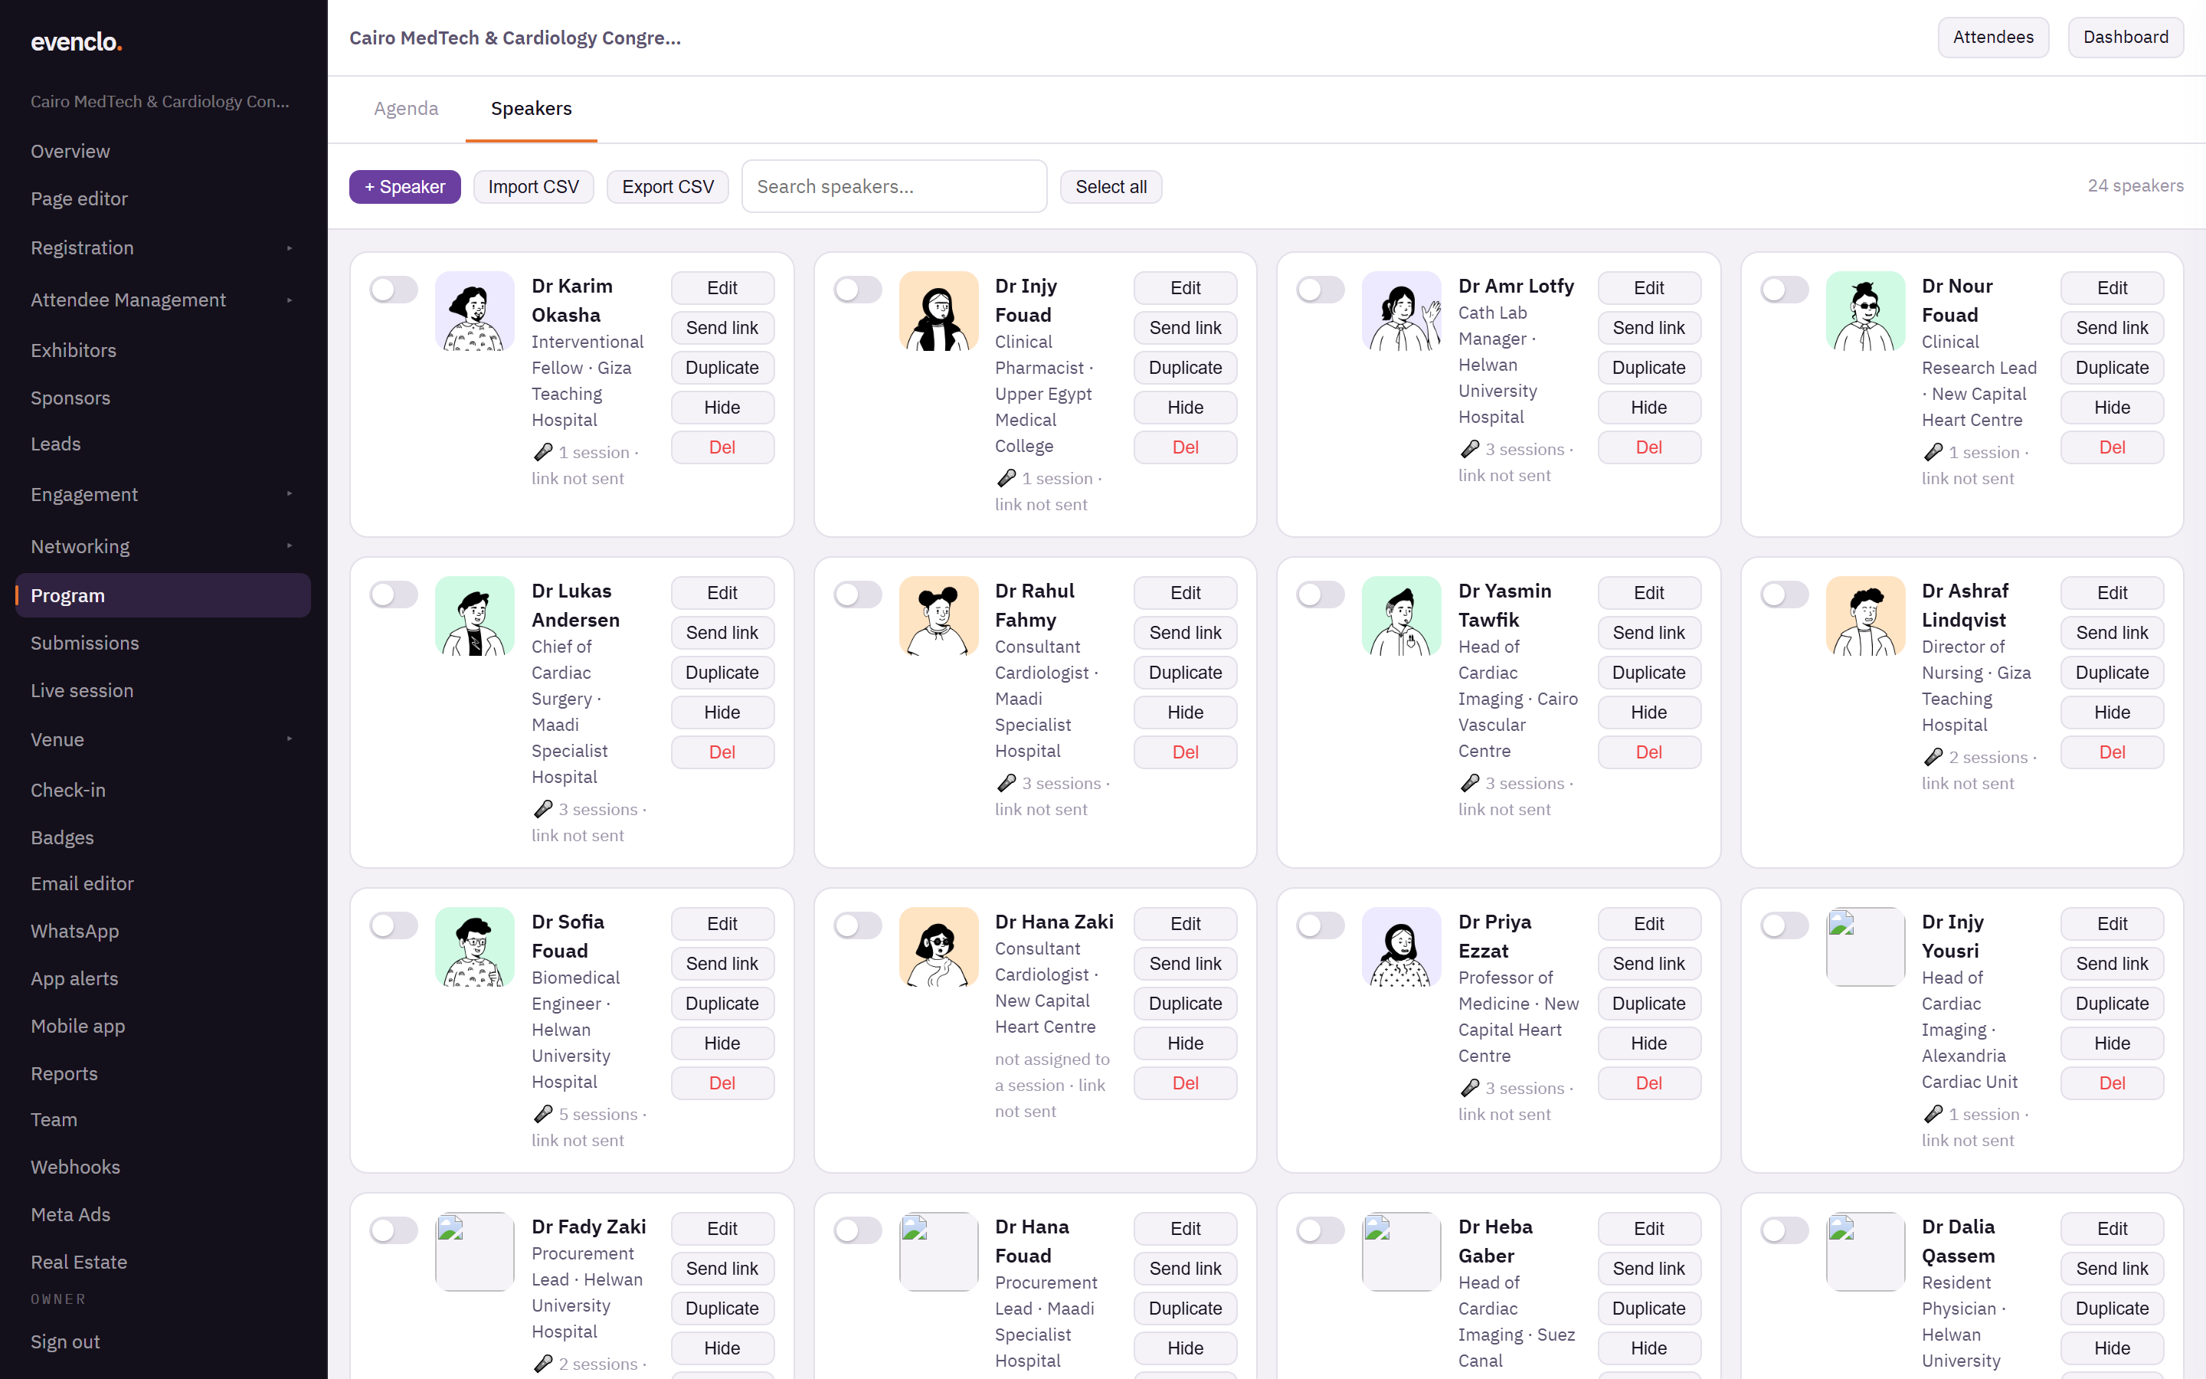Click the evenclo logo
2206x1379 pixels.
pos(77,42)
